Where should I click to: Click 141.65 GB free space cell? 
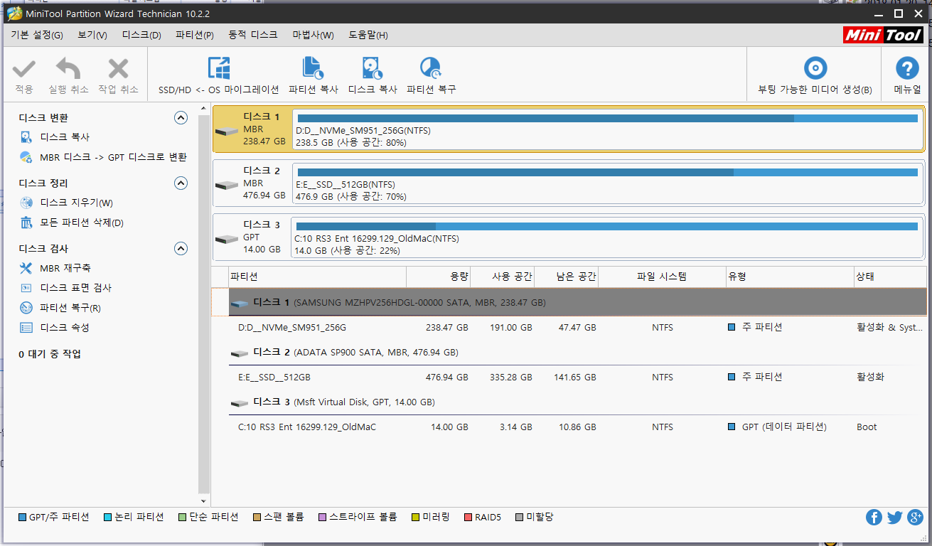[x=575, y=378]
